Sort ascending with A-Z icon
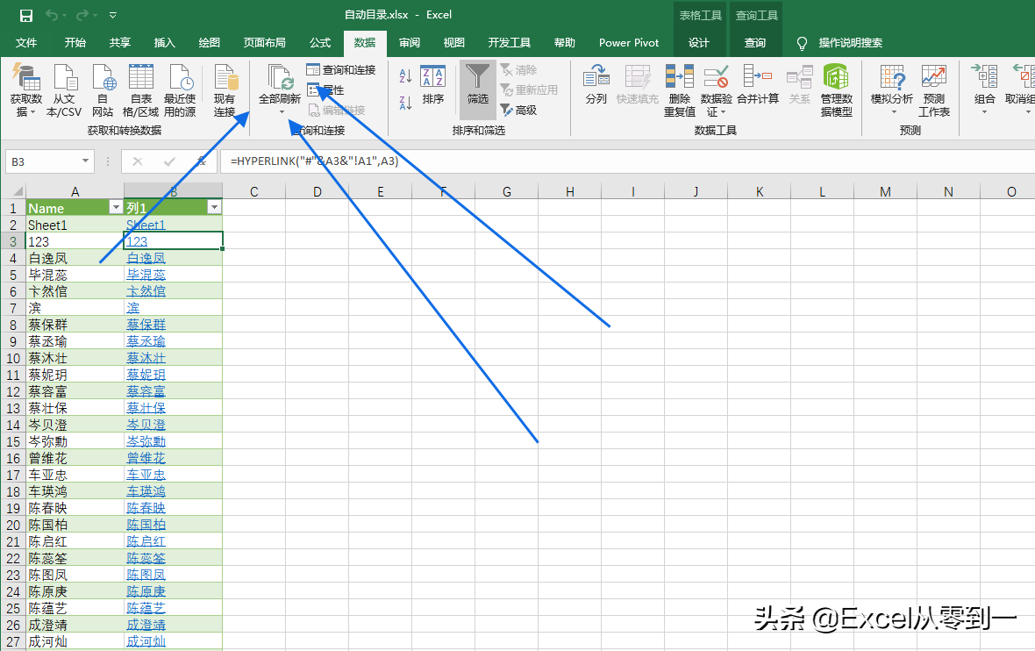This screenshot has height=651, width=1035. point(405,76)
